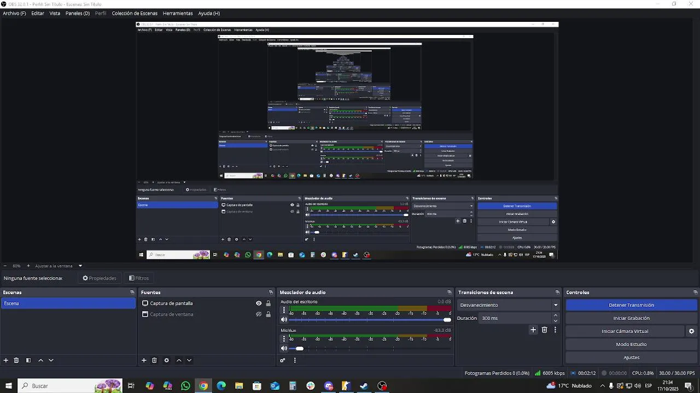Open scene filters icon in Escenas panel

(28, 360)
